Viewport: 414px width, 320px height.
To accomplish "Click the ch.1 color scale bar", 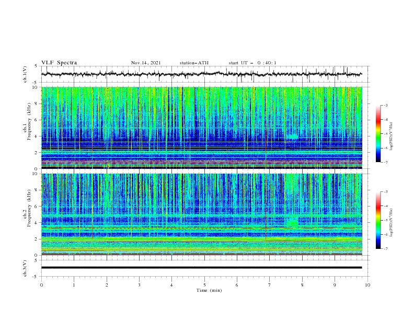I will (x=378, y=134).
